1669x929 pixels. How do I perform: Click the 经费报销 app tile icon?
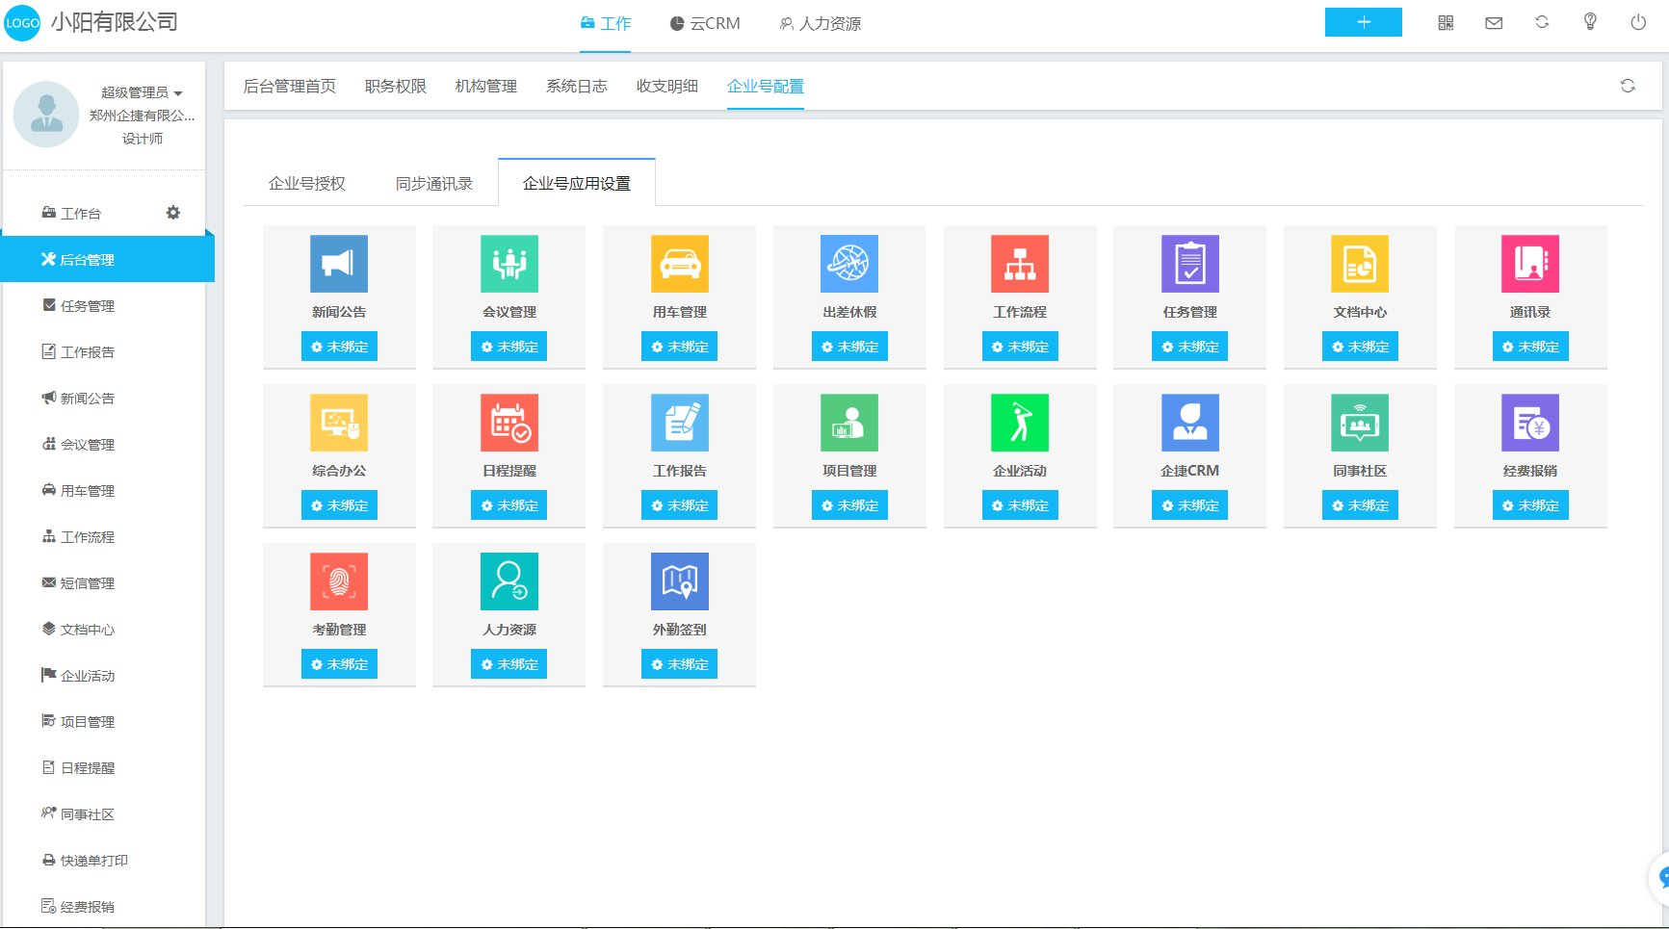(1530, 423)
